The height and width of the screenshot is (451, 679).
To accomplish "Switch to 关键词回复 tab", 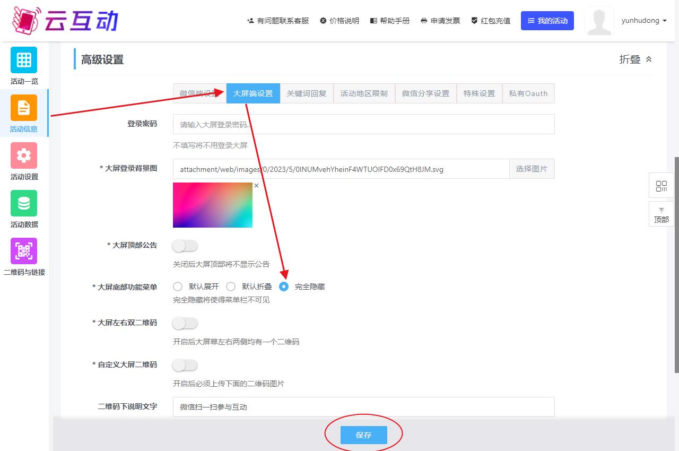I will coord(307,93).
